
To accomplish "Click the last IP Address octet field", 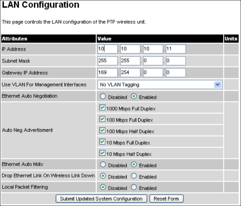I will (x=176, y=49).
